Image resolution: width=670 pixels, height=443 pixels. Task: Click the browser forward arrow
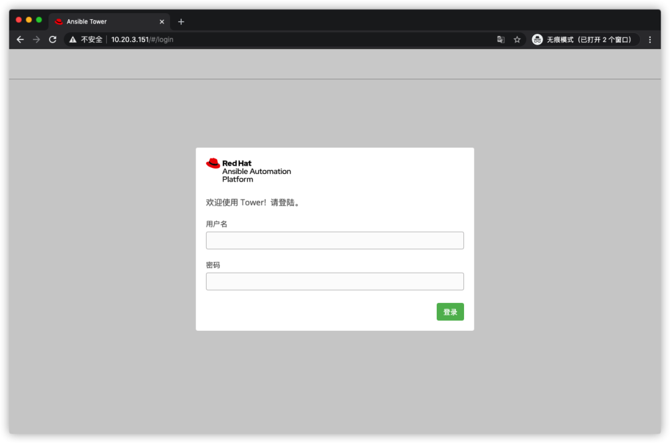pyautogui.click(x=37, y=40)
